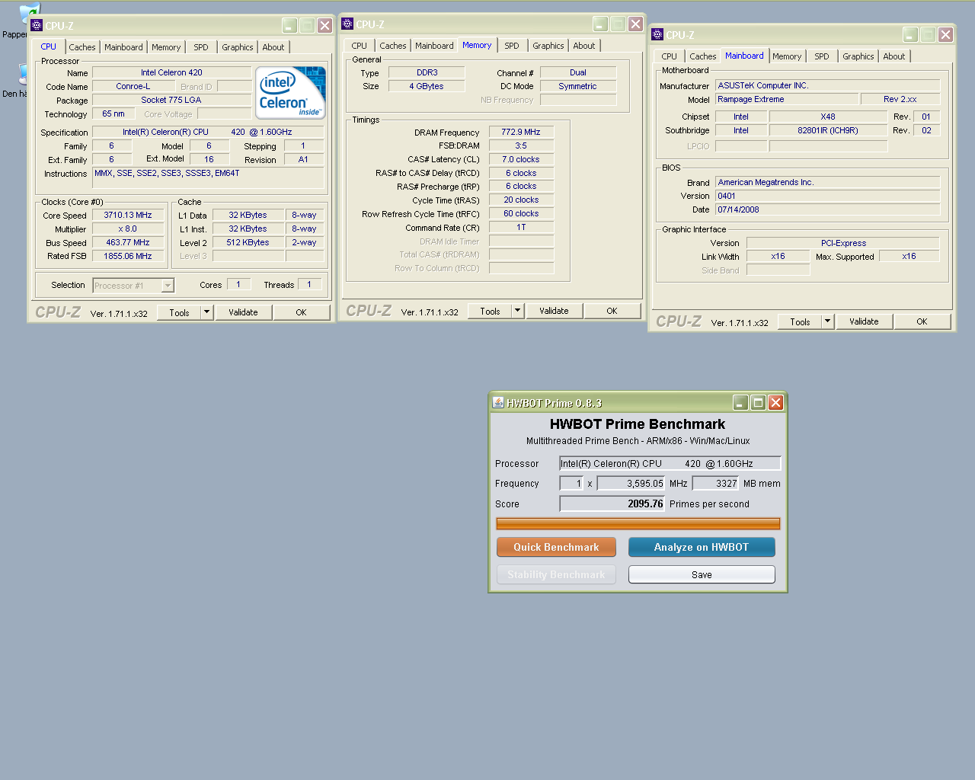Click Validate in Mainboard window

864,321
